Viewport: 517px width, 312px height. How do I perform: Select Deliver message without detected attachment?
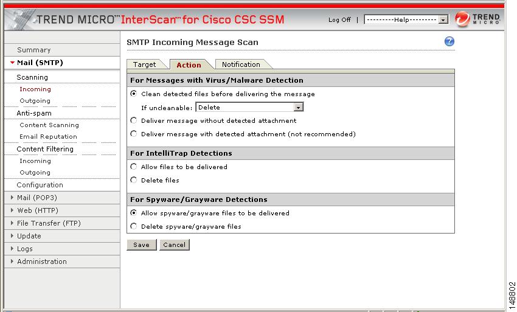[x=134, y=120]
